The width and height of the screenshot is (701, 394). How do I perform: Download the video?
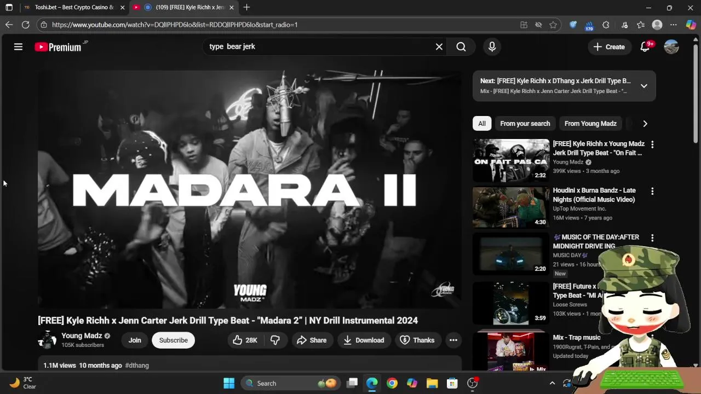[x=364, y=340]
